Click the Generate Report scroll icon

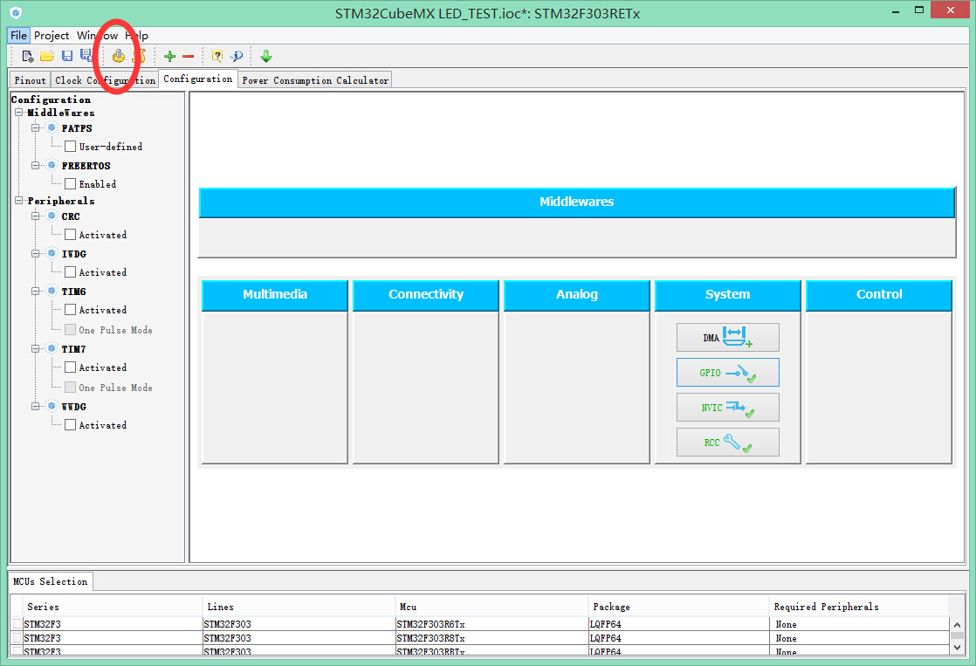coord(139,57)
